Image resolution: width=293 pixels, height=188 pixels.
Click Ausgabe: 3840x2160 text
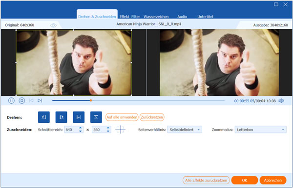coord(271,25)
